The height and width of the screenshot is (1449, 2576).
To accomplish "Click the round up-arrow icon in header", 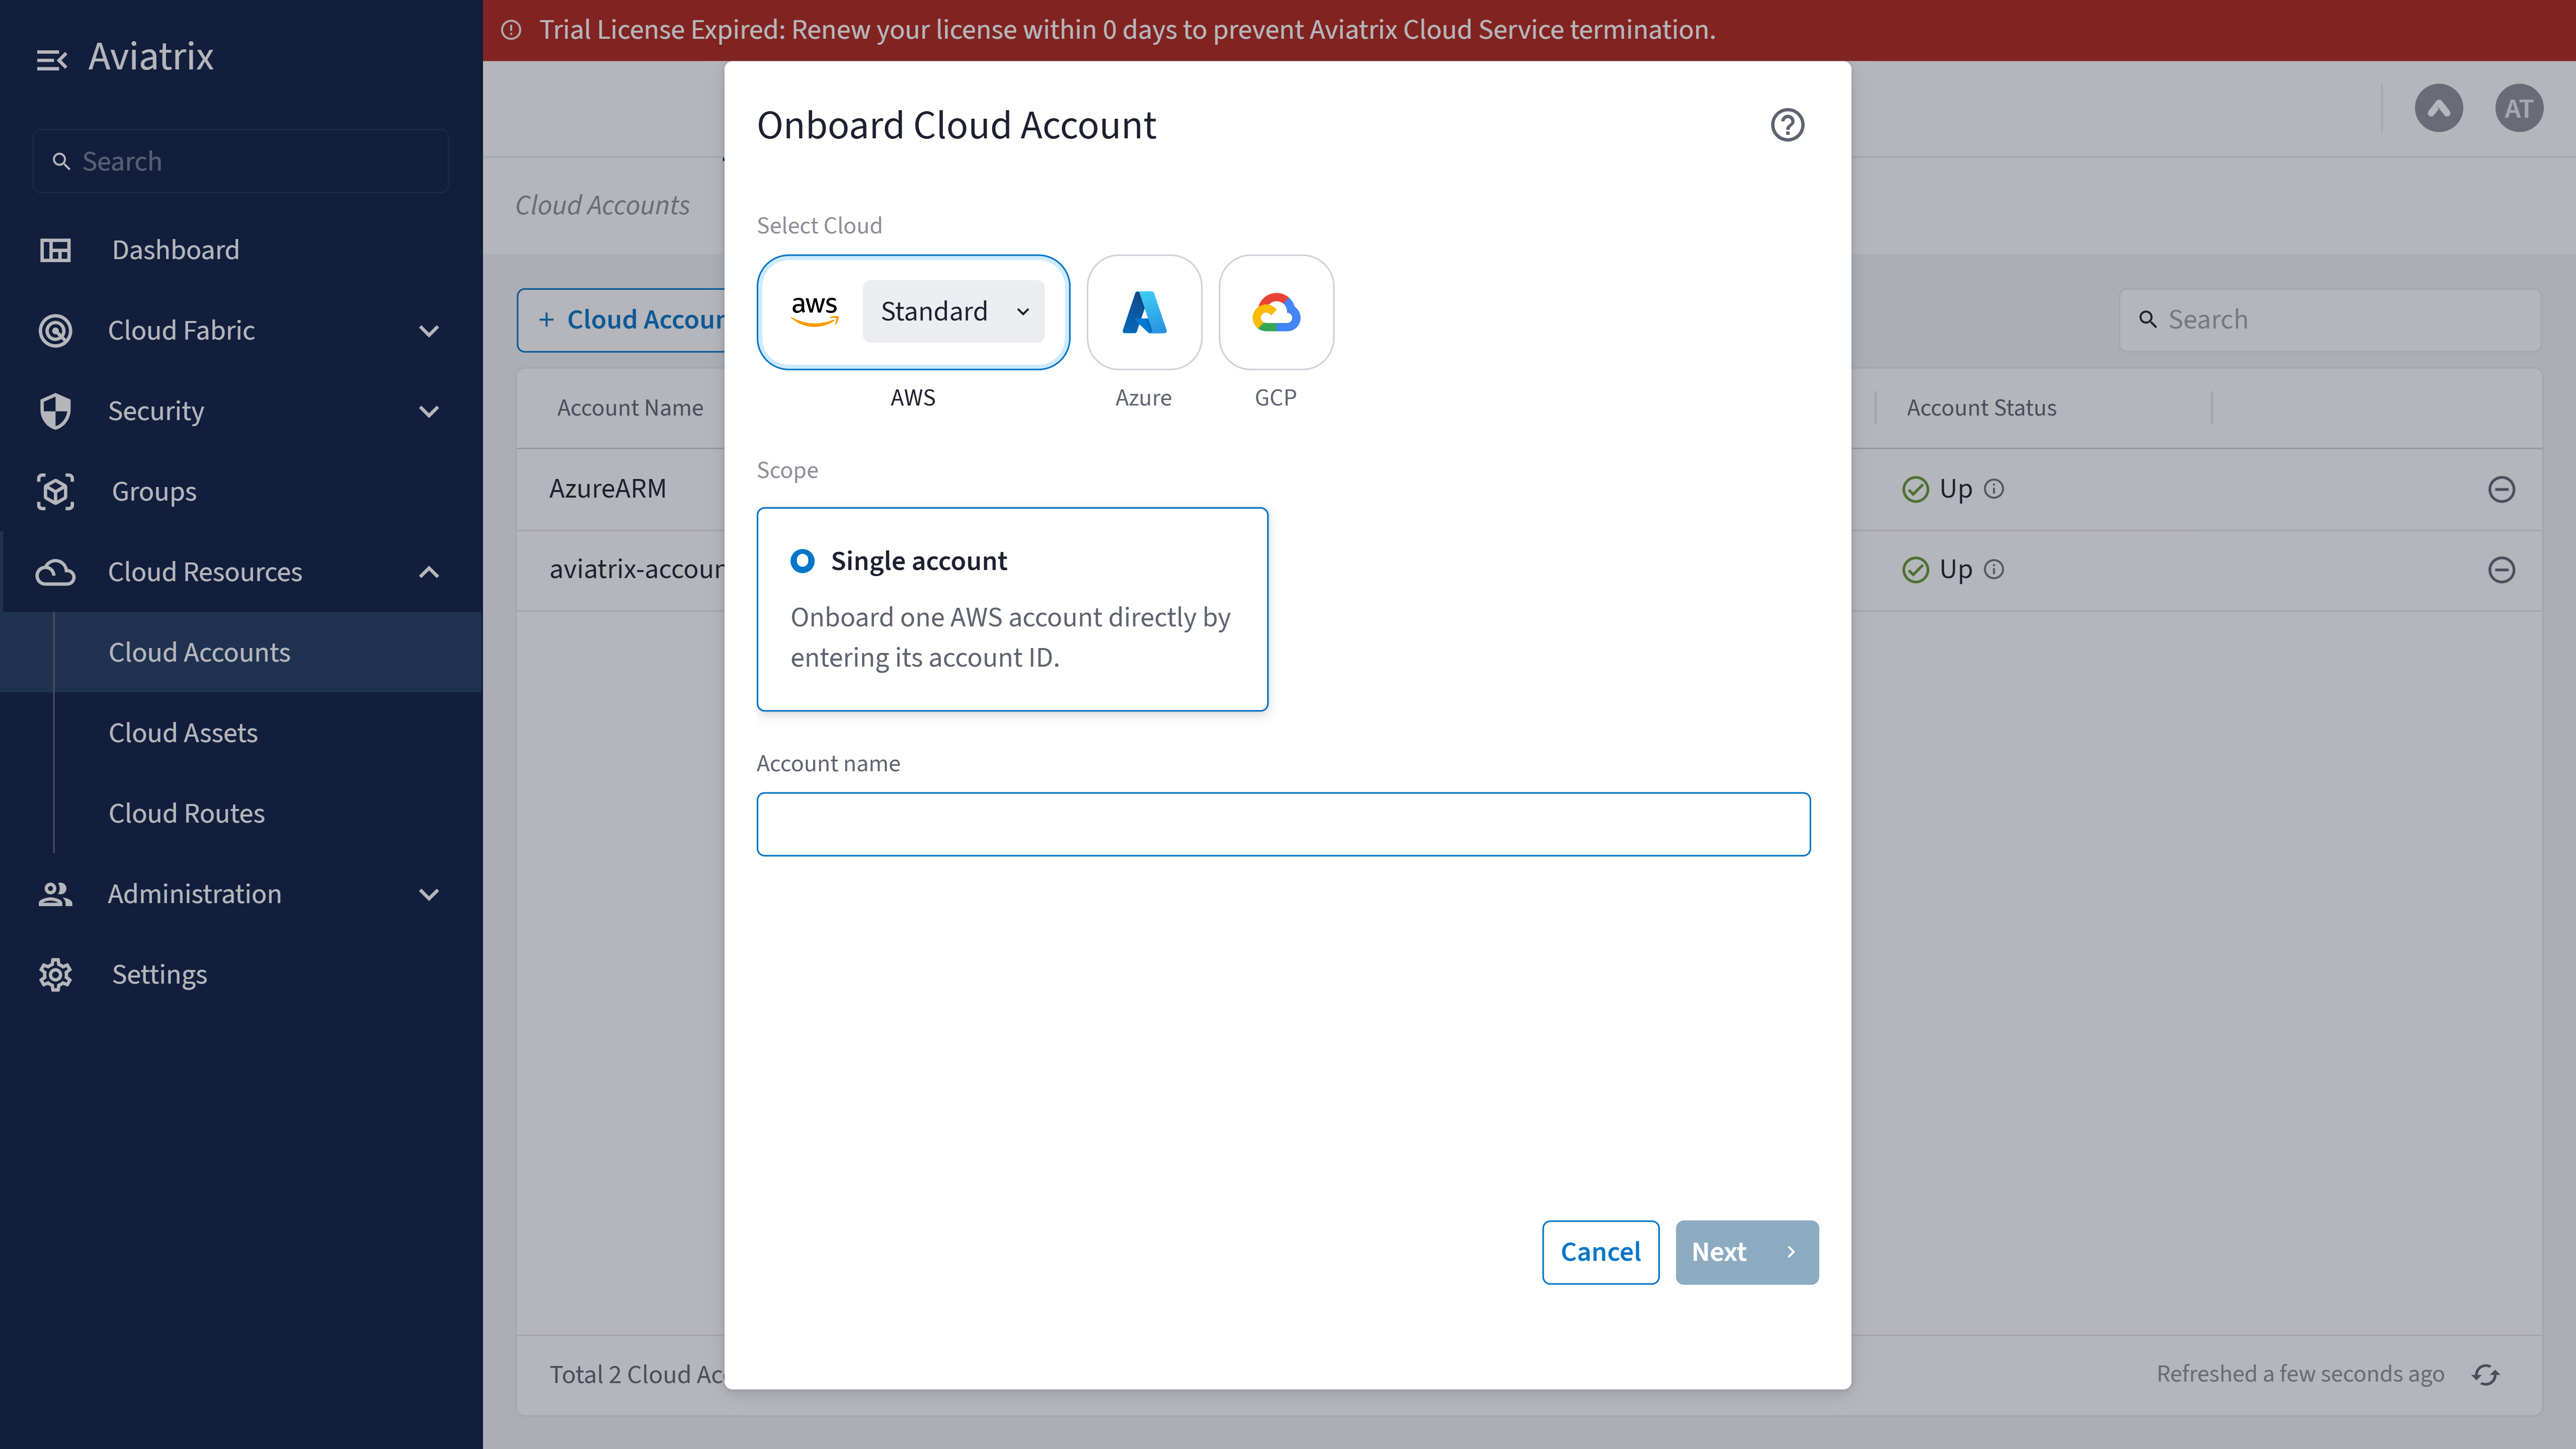I will click(2438, 108).
